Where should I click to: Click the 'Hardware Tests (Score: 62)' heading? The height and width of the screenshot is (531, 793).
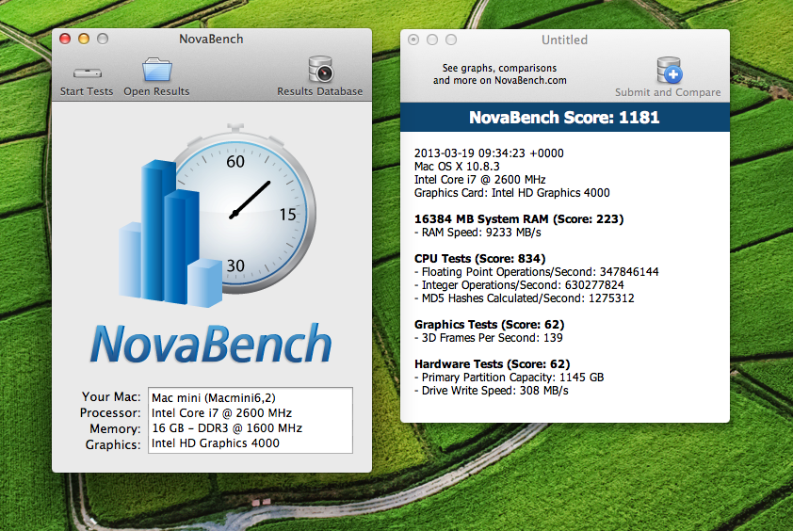click(492, 363)
